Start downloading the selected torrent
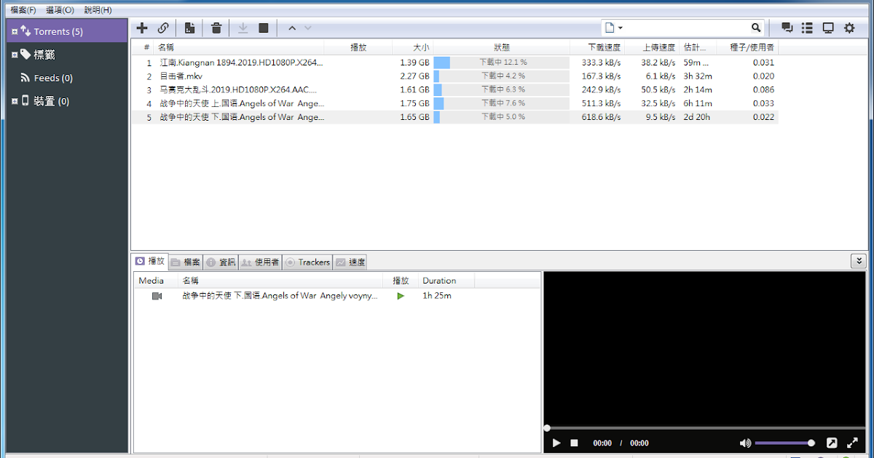 243,28
